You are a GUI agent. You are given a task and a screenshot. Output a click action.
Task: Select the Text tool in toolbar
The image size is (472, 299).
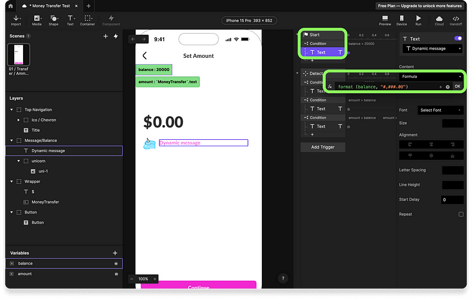coord(70,21)
